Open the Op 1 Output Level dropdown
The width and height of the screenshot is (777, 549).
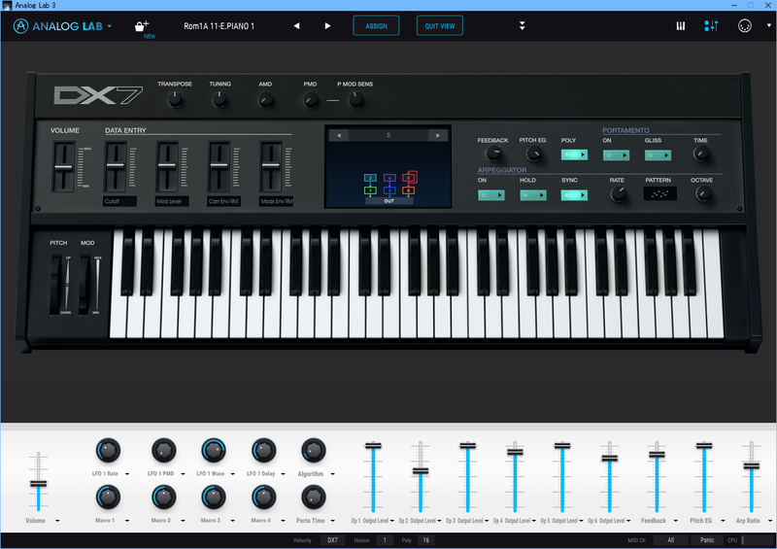click(392, 521)
